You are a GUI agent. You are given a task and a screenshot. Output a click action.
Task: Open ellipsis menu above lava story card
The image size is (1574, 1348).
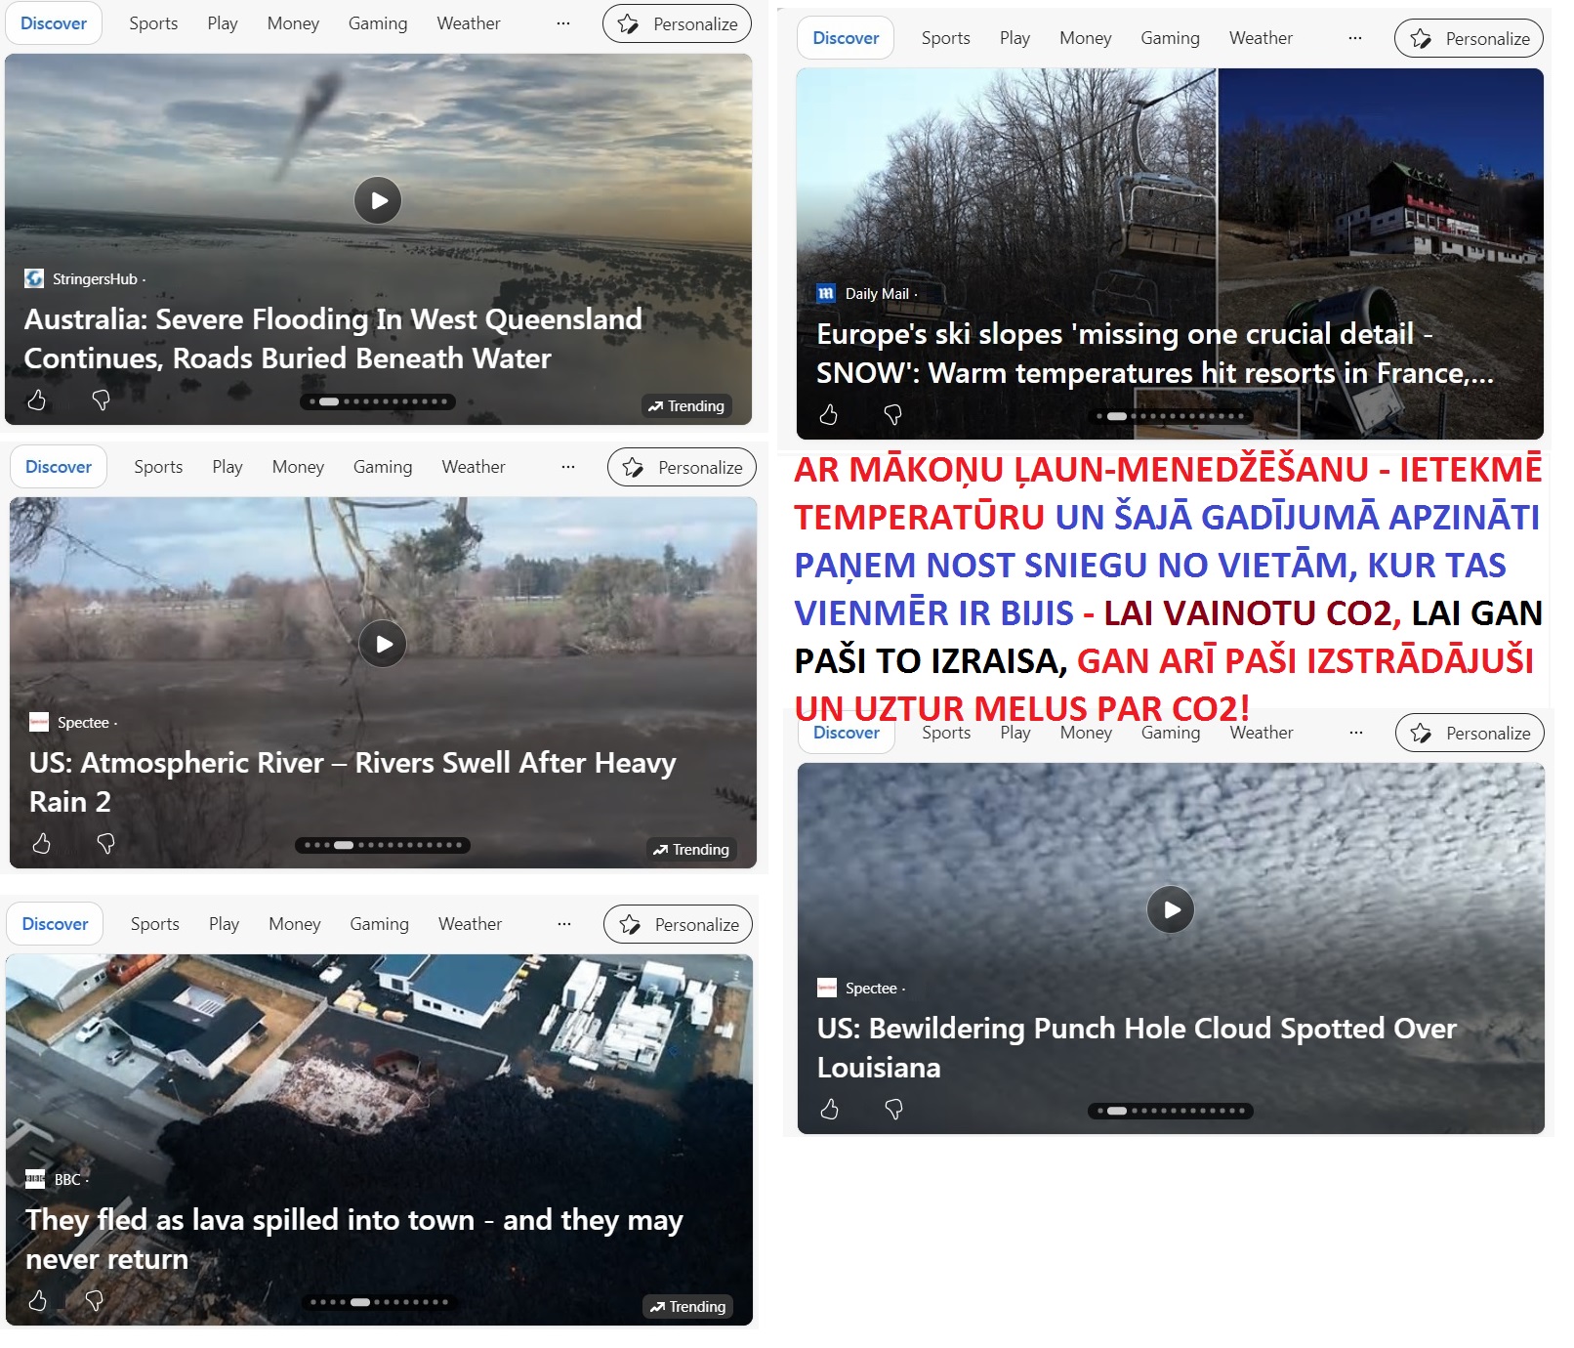tap(563, 924)
